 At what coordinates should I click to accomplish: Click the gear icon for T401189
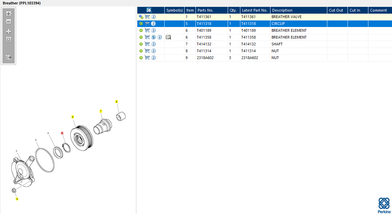[x=141, y=30]
